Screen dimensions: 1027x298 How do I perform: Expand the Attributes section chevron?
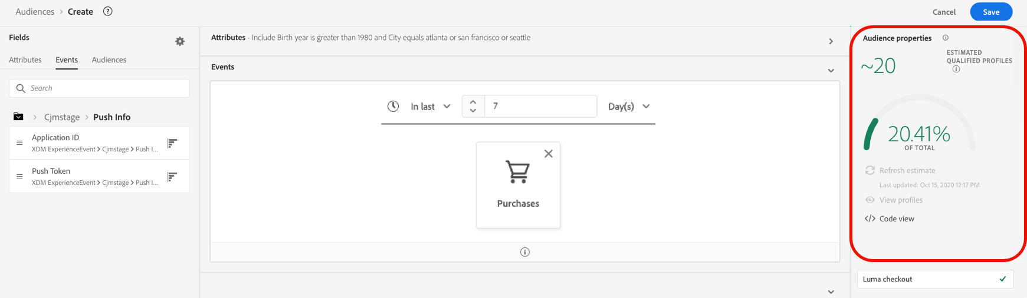coord(831,41)
